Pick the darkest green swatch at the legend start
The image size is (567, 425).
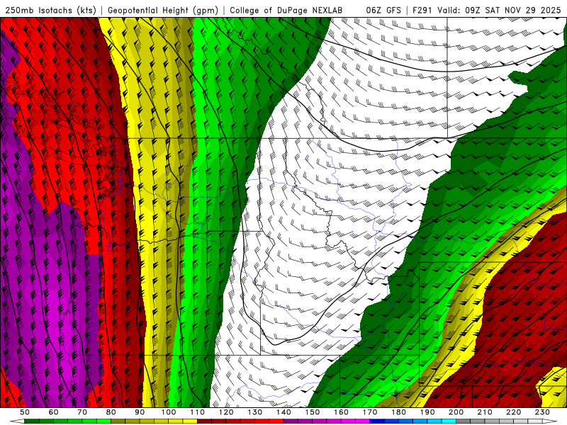(32, 421)
